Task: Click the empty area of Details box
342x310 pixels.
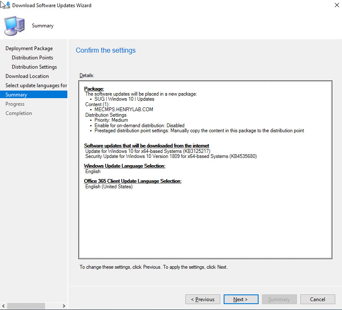Action: tap(205, 223)
